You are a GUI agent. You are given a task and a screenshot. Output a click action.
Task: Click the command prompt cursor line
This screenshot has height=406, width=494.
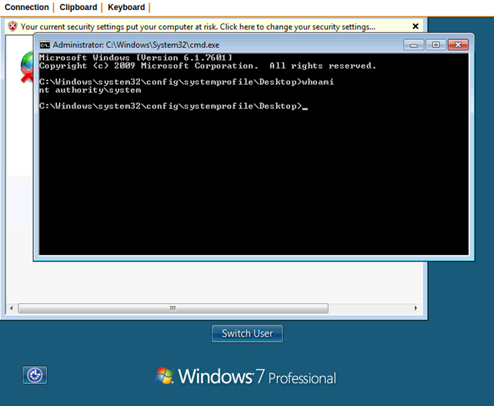point(174,106)
